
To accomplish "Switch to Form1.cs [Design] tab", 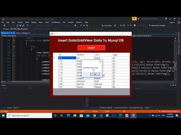I will (22, 33).
